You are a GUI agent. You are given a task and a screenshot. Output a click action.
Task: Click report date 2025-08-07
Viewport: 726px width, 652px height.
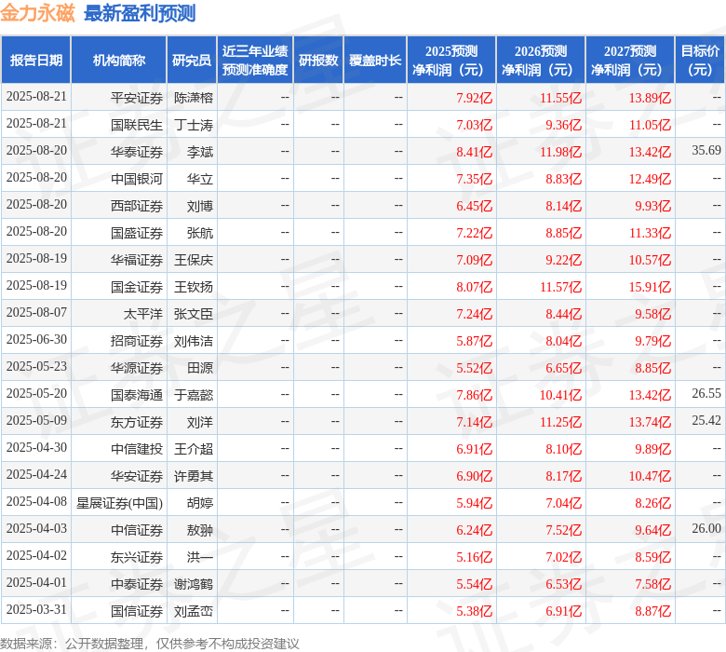coord(36,312)
